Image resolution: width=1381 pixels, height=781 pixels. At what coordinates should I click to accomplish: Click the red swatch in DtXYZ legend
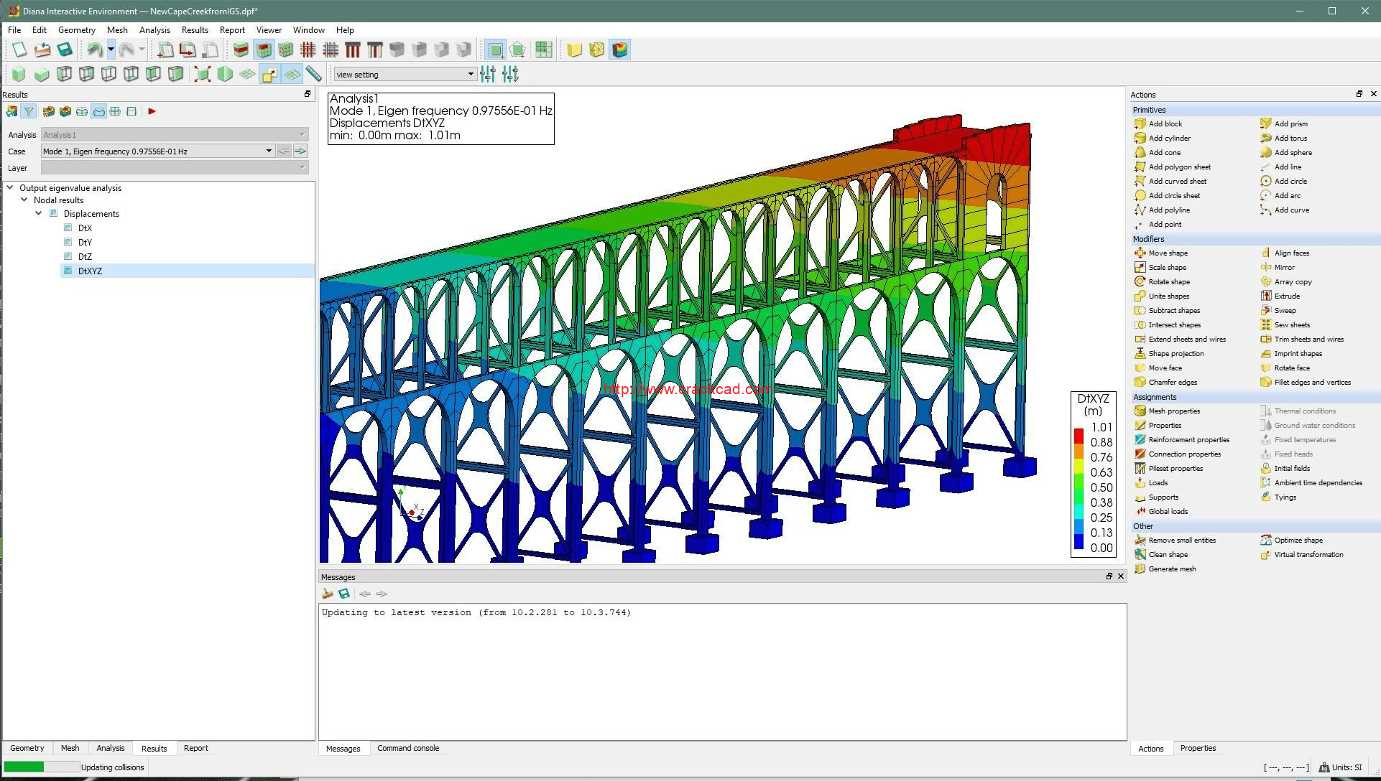tap(1079, 436)
